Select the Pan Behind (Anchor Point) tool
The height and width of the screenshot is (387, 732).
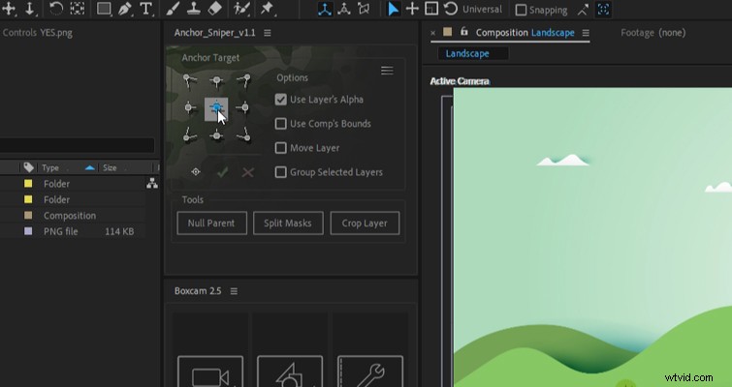[x=9, y=9]
